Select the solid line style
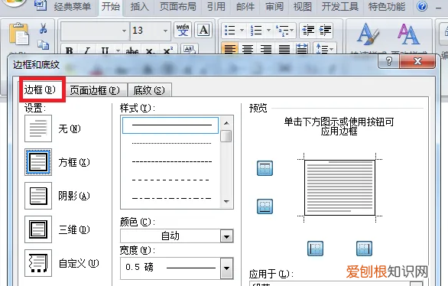The image size is (448, 286). coord(170,125)
